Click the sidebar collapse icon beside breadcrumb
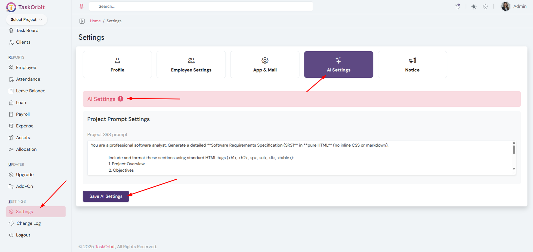Viewport: 533px width, 252px height. [82, 21]
